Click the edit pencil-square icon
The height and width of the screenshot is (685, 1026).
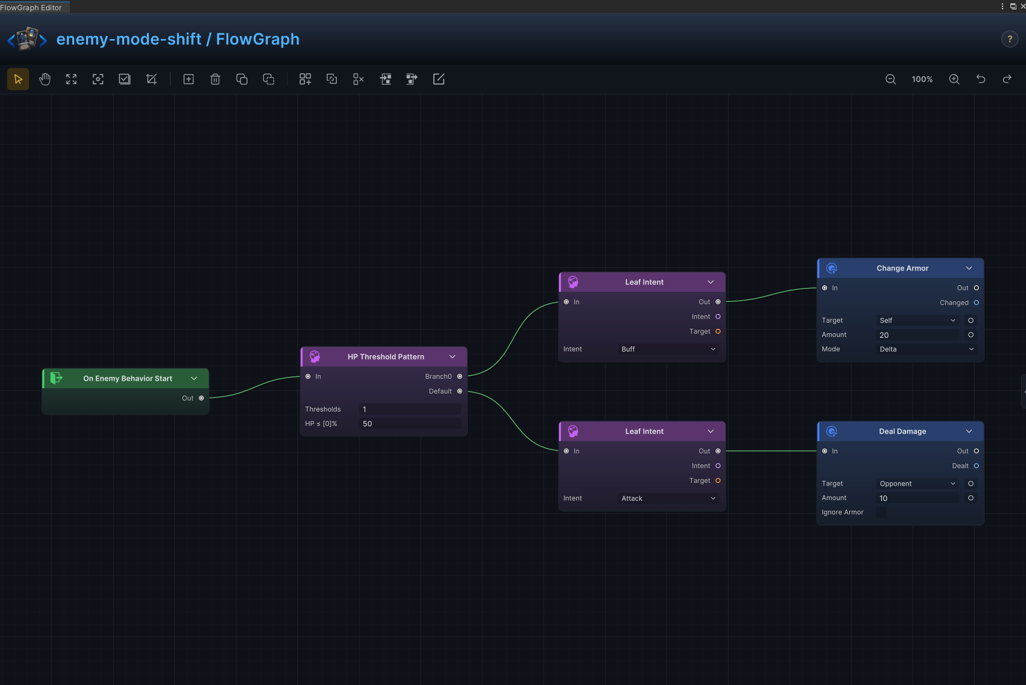point(438,79)
